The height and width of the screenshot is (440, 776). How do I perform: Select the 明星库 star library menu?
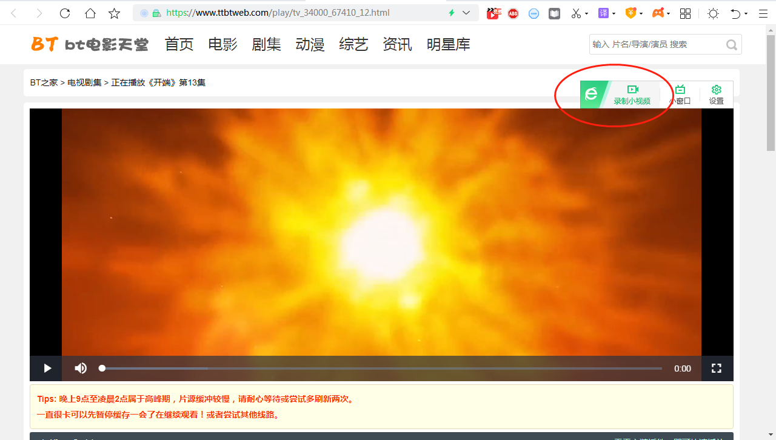449,44
